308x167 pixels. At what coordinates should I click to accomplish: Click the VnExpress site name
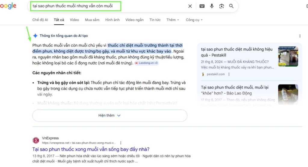coord(50,138)
